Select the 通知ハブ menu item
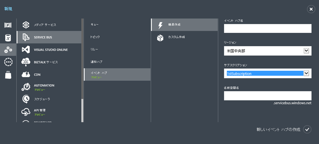The height and width of the screenshot is (144, 319). (x=117, y=62)
